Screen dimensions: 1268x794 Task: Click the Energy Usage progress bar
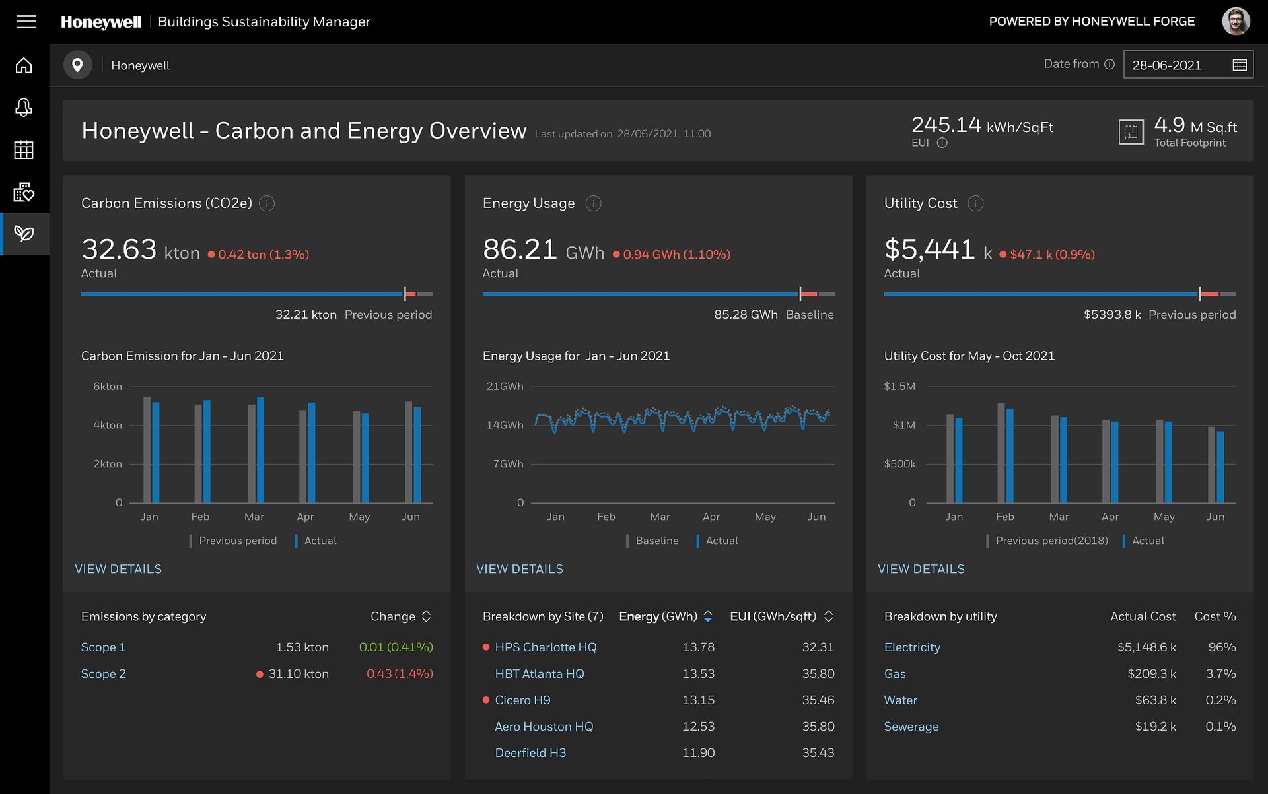tap(658, 294)
